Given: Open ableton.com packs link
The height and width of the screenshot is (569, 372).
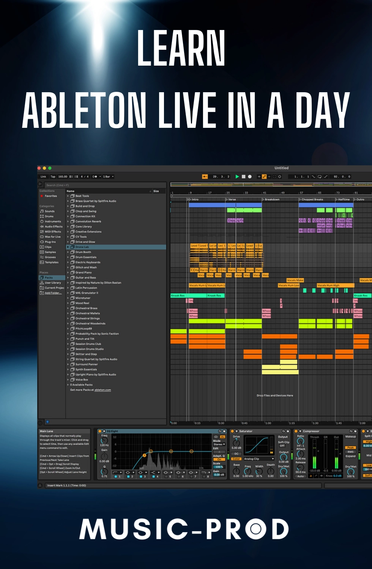Looking at the screenshot, I should (x=102, y=390).
